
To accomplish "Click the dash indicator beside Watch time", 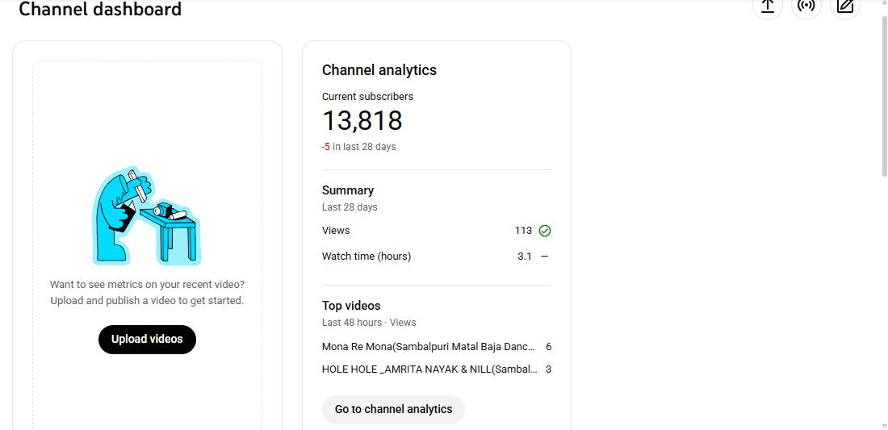I will 544,257.
